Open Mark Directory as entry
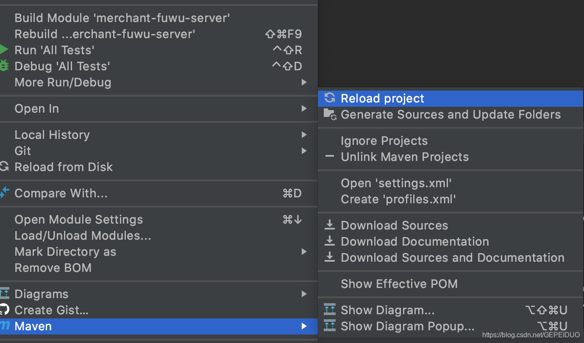Viewport: 584px width, 343px height. [x=159, y=252]
